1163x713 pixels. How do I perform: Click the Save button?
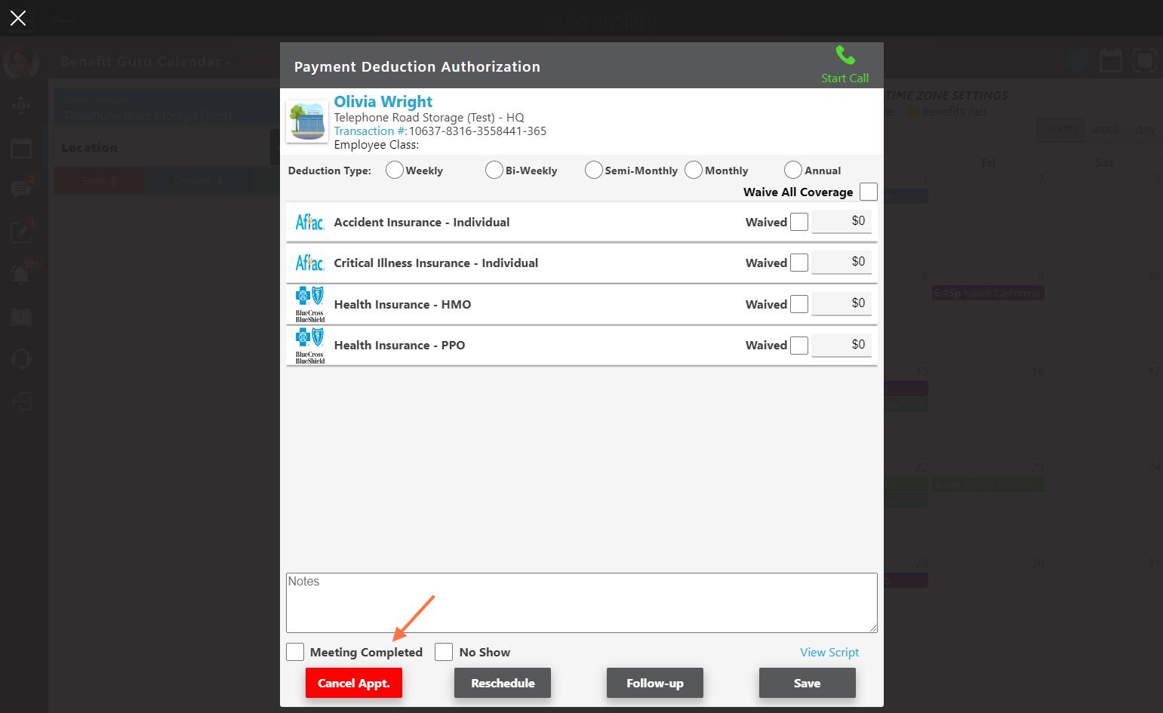[x=808, y=683]
